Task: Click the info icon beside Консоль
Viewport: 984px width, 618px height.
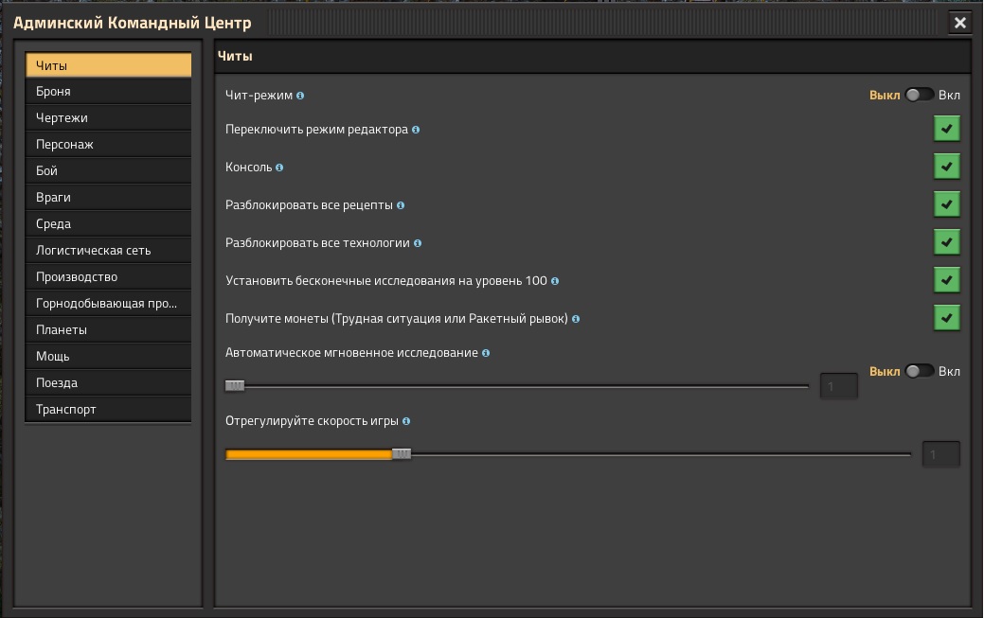Action: [282, 167]
